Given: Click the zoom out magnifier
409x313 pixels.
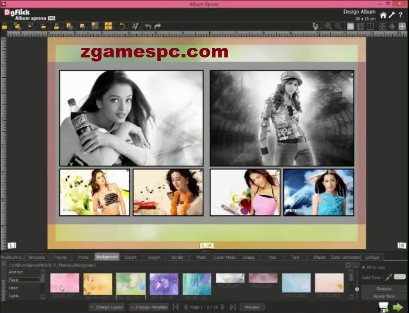Looking at the screenshot, I should click(x=338, y=26).
